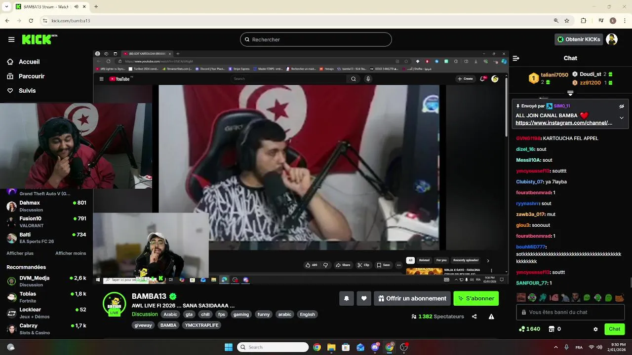Open the hamburger sidebar menu

pos(11,39)
